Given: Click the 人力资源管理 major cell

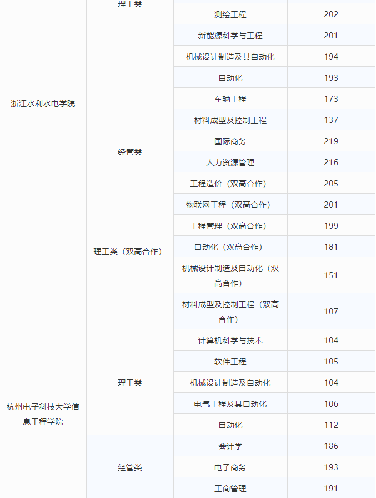Looking at the screenshot, I should pyautogui.click(x=230, y=162).
